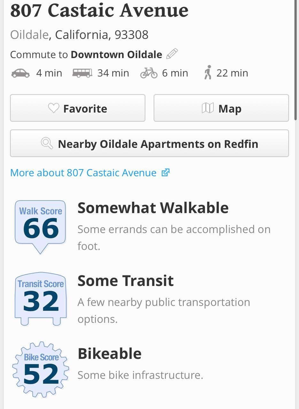Click the folded map icon

pos(208,108)
